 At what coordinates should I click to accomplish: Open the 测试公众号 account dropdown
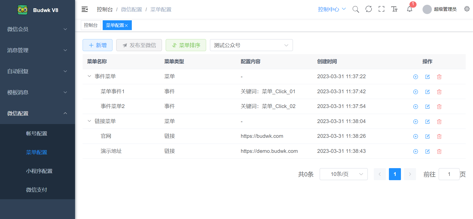251,45
